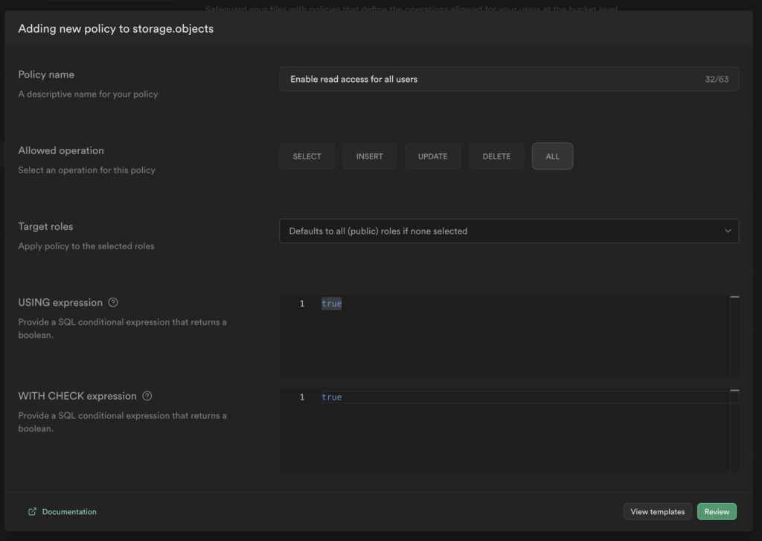
Task: Open the Documentation link
Action: (69, 512)
